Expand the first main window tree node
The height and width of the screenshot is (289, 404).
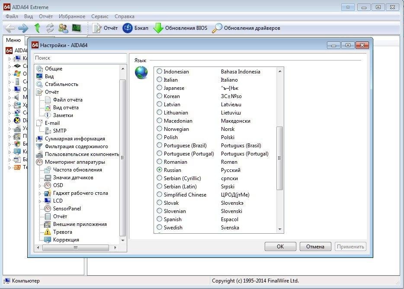click(x=10, y=59)
